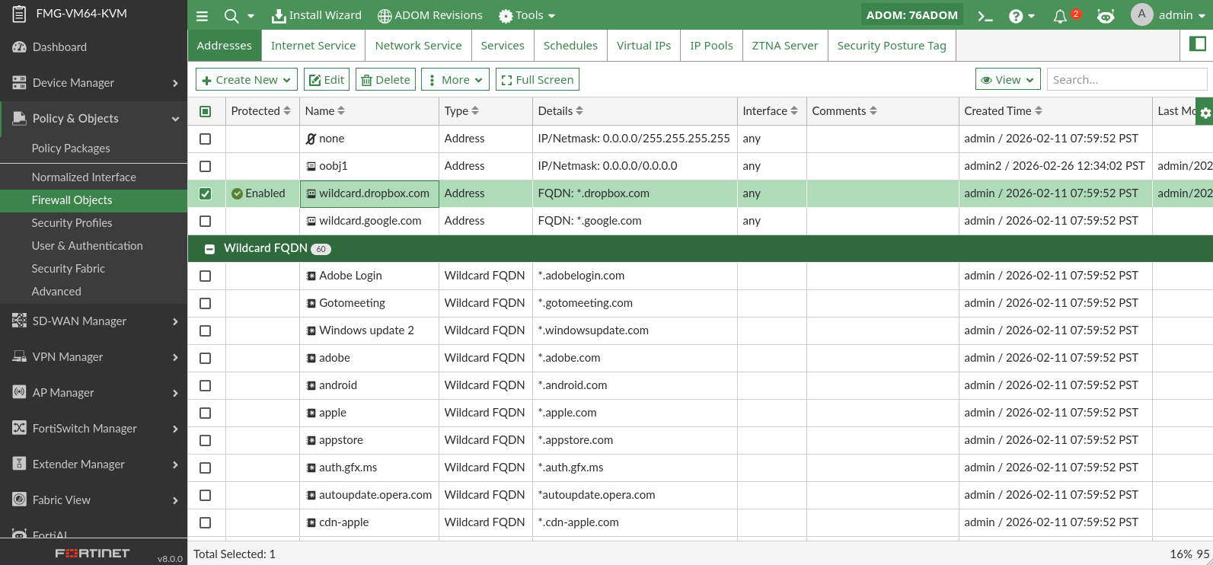Toggle the split panel view icon
This screenshot has height=565, width=1213.
click(x=1198, y=44)
